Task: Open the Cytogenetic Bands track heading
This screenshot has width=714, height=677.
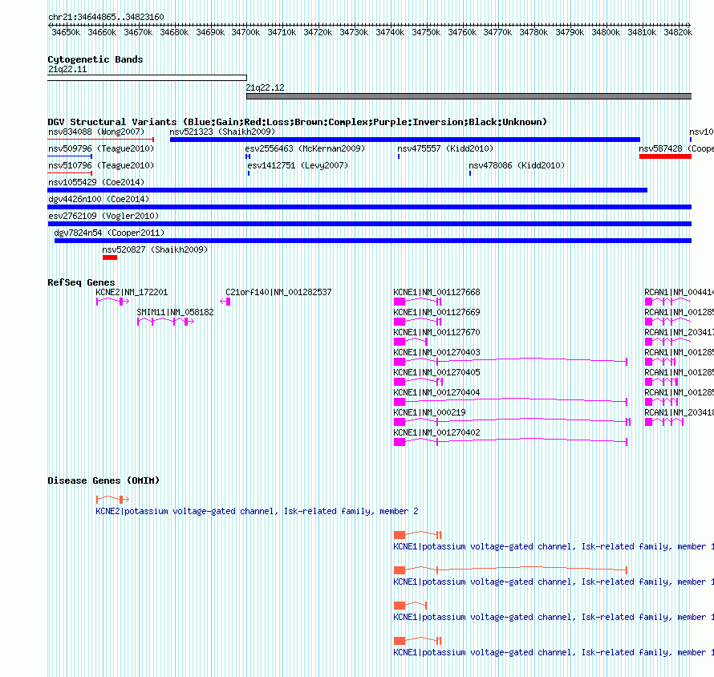Action: point(95,59)
